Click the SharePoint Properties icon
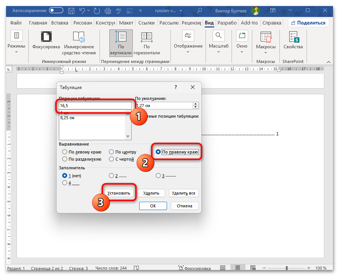The image size is (339, 276). point(294,37)
